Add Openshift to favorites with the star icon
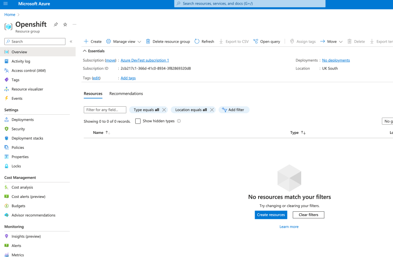The width and height of the screenshot is (393, 257). tap(65, 25)
